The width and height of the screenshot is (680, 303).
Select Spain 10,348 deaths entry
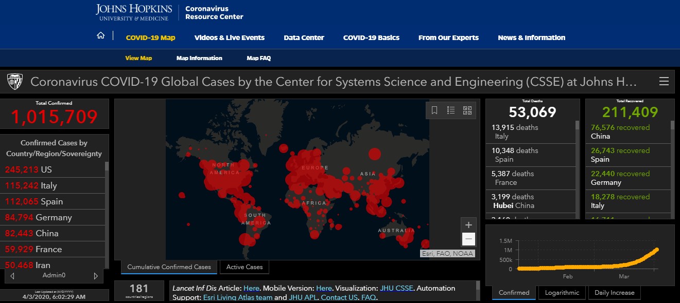pyautogui.click(x=531, y=155)
